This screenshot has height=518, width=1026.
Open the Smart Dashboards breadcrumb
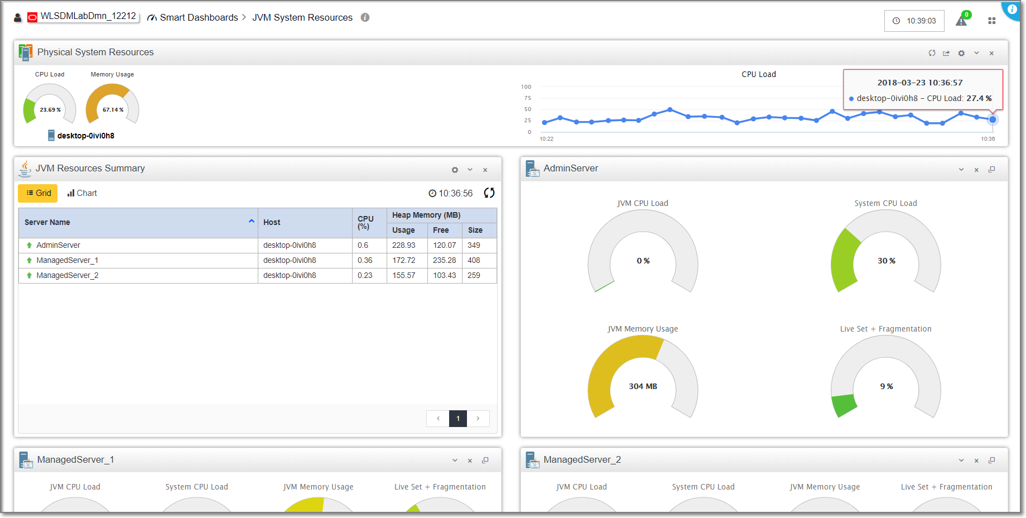pyautogui.click(x=198, y=17)
